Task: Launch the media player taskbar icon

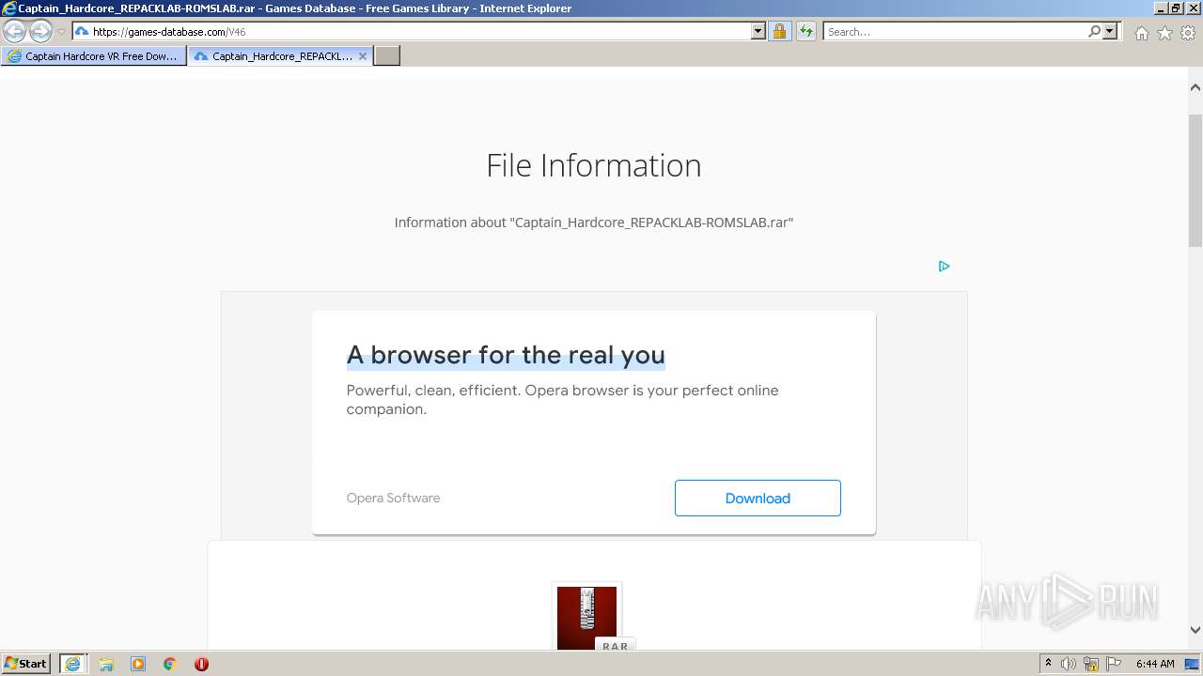Action: click(x=138, y=664)
